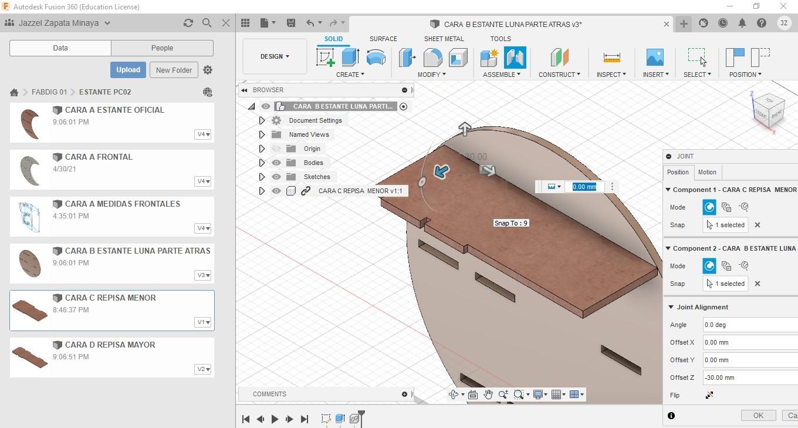Open the Motion tab in Joint dialog
Viewport: 798px width, 428px height.
click(706, 172)
